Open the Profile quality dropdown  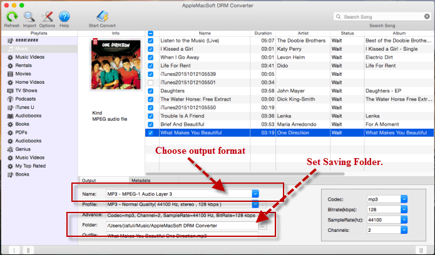point(255,204)
